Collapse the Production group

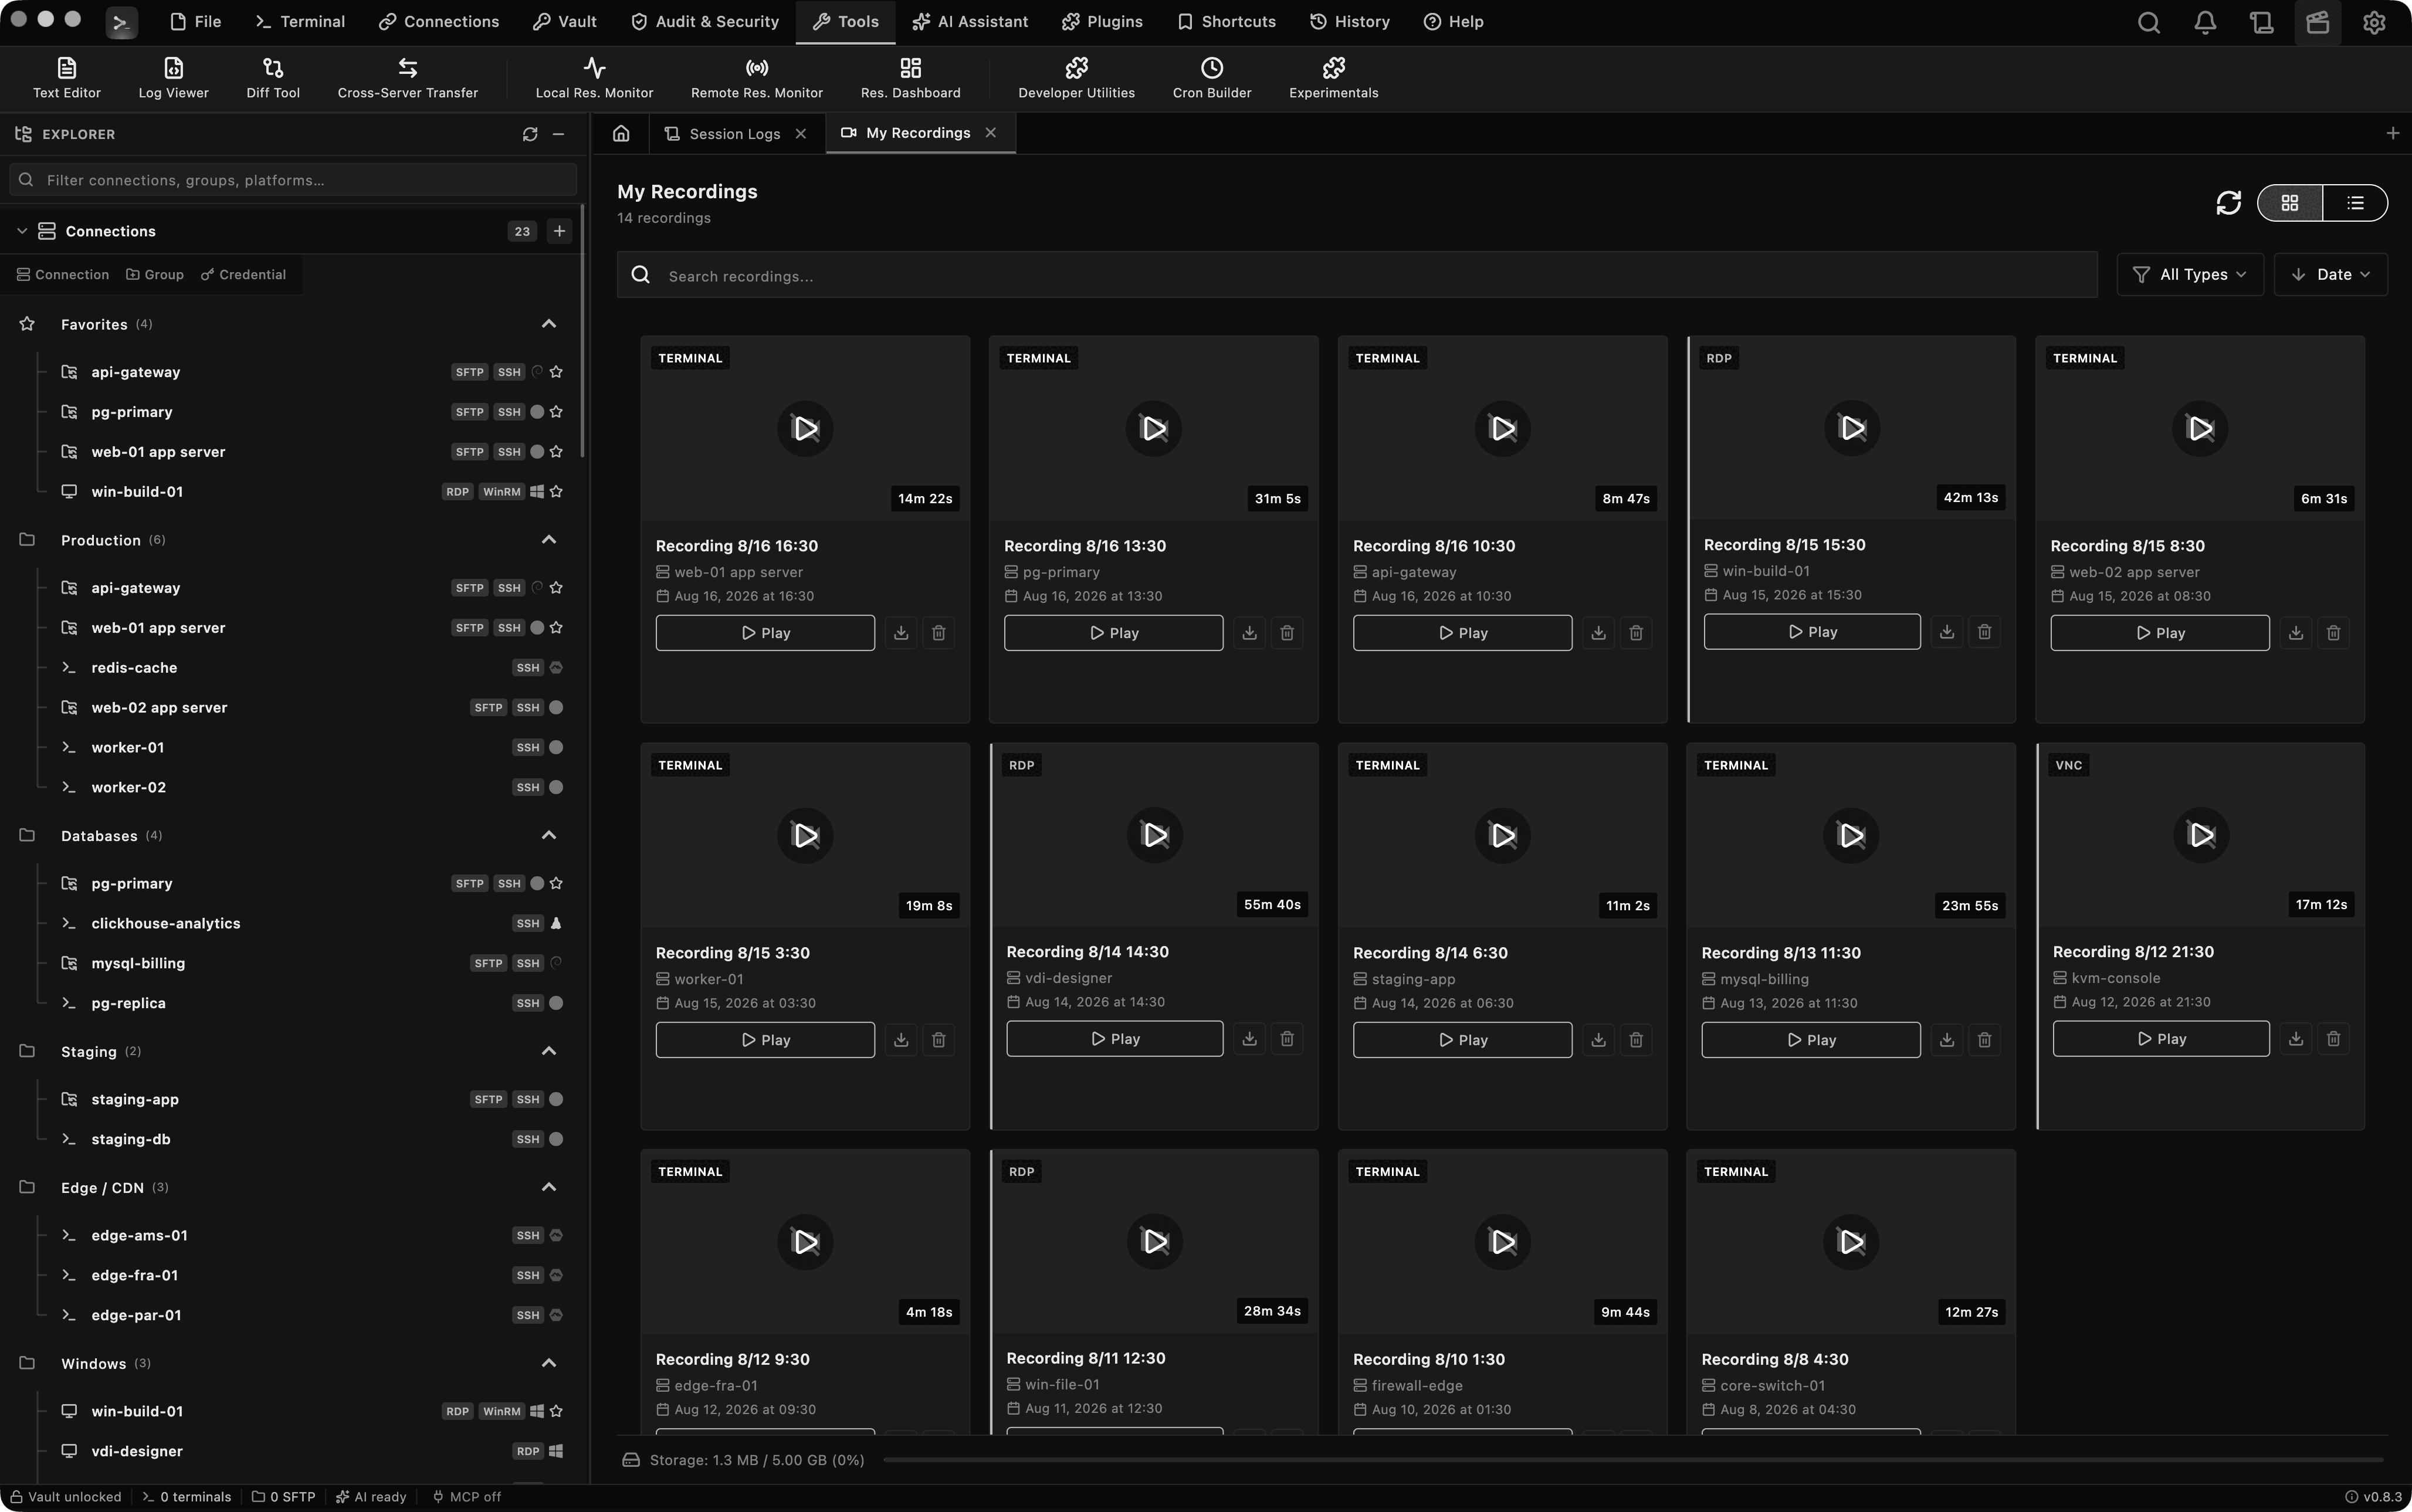548,540
